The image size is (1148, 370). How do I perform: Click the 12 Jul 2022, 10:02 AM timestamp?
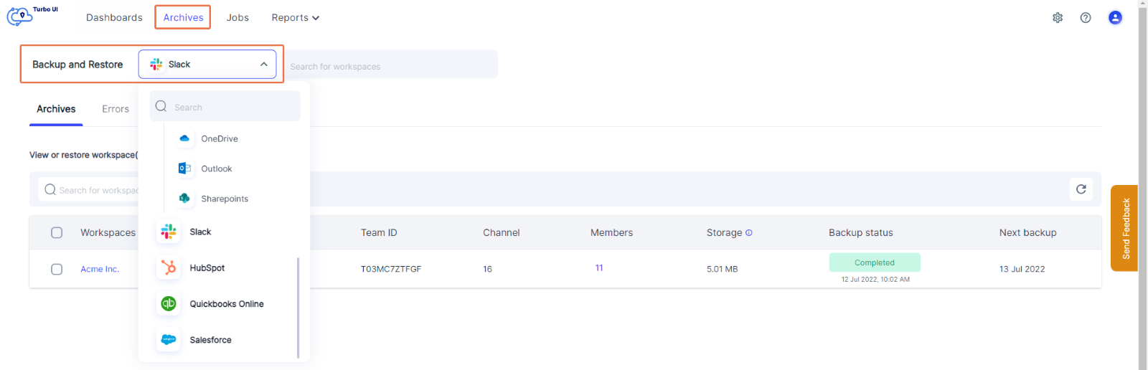coord(875,280)
